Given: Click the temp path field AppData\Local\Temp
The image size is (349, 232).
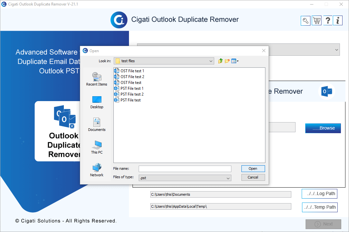Looking at the screenshot, I should [221, 206].
